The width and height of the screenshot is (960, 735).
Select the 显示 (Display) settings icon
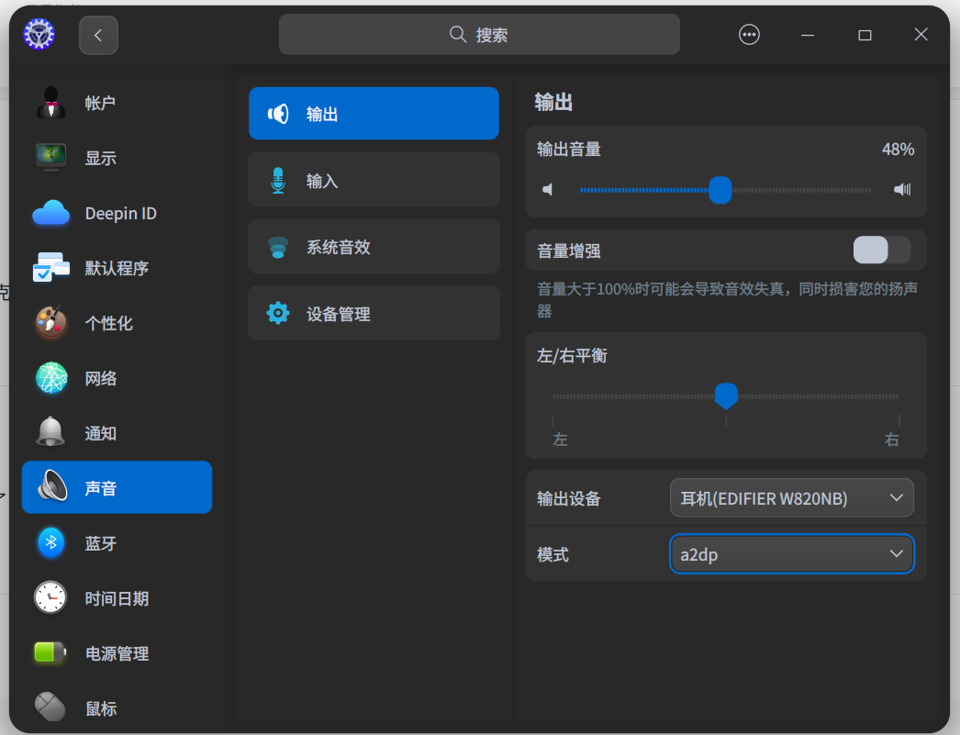pos(50,157)
